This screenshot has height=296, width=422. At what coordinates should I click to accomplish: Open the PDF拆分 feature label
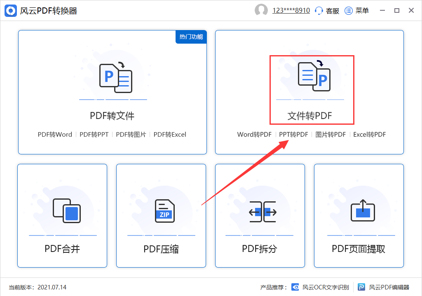[x=260, y=249]
